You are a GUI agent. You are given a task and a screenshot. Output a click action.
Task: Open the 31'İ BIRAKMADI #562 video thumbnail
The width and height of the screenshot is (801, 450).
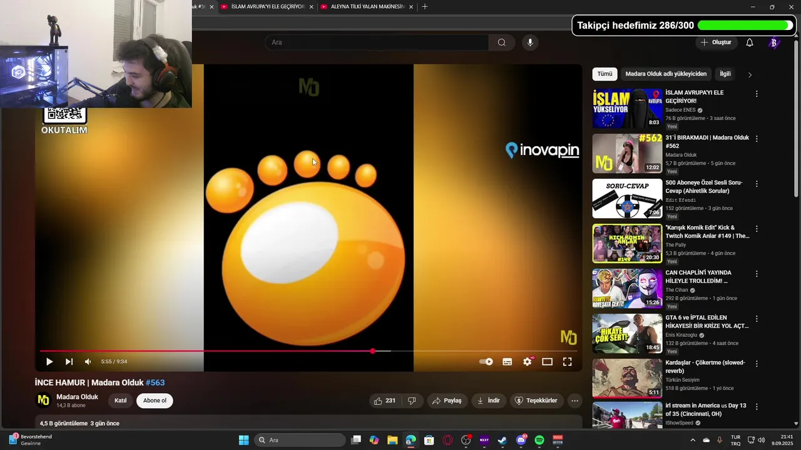point(627,154)
